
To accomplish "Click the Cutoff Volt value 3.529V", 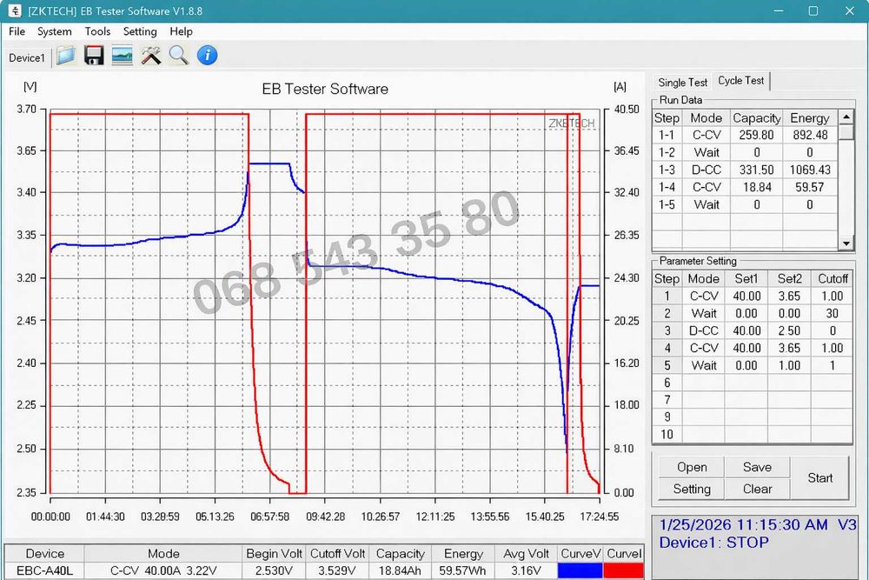I will pos(337,571).
